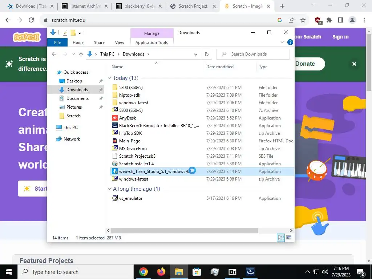This screenshot has height=279, width=372.
Task: Select Network in navigation pane
Action: (72, 139)
